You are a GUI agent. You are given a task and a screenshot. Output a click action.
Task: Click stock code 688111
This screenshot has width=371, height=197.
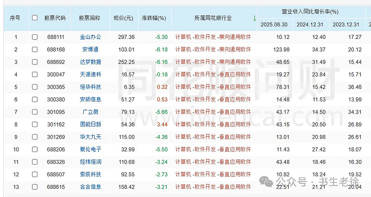click(56, 37)
